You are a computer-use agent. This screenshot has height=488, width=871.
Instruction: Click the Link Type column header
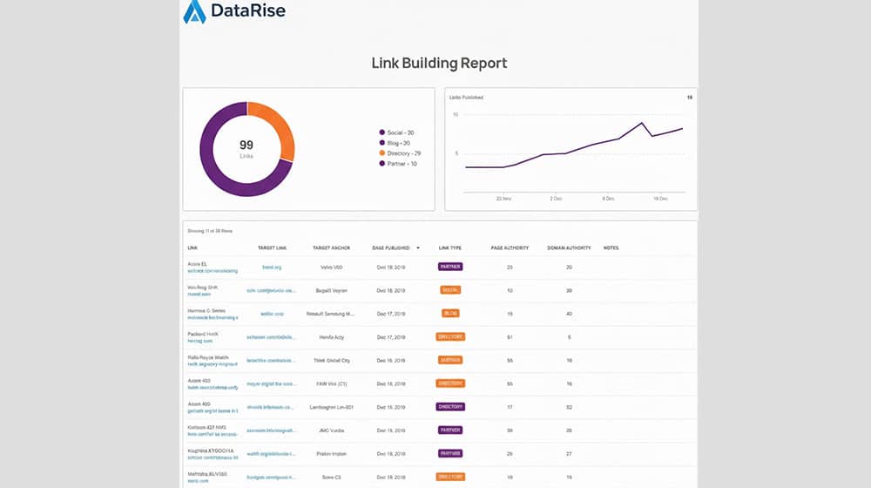click(450, 247)
